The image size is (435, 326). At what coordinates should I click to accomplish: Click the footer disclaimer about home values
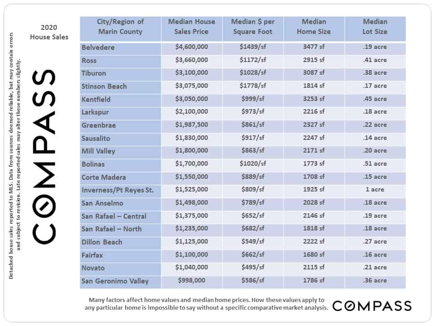207,304
